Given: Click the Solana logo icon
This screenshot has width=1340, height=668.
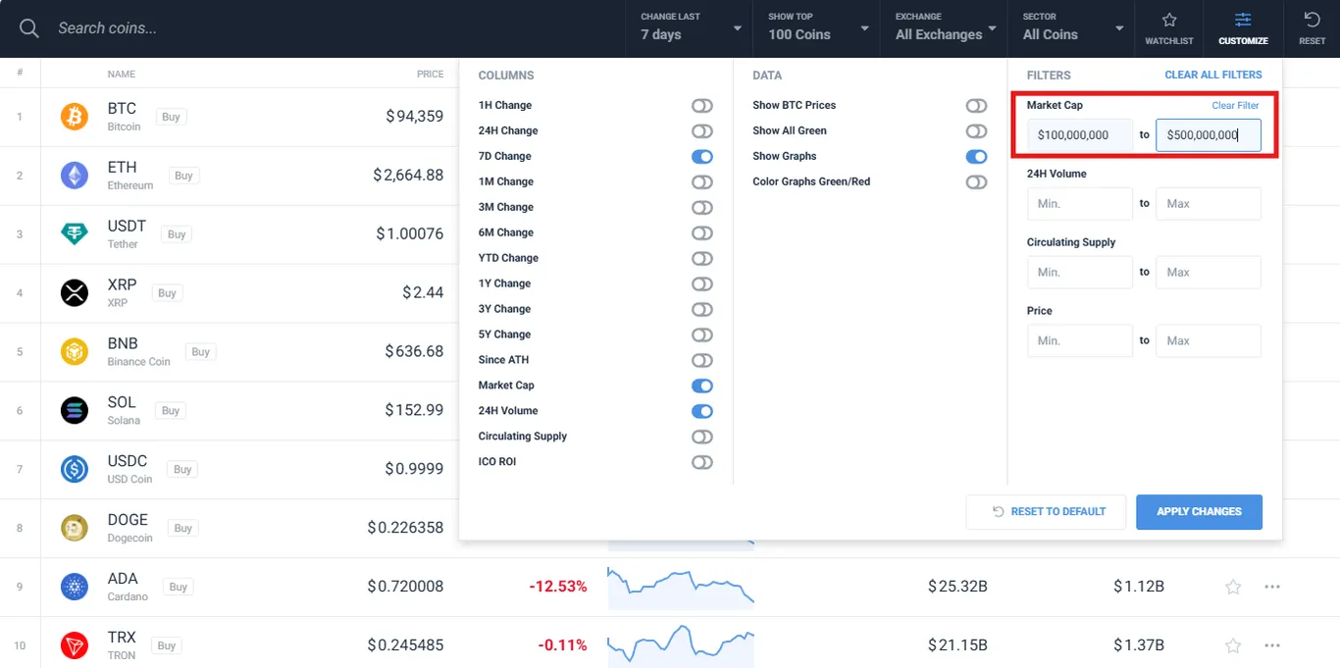Looking at the screenshot, I should point(75,410).
